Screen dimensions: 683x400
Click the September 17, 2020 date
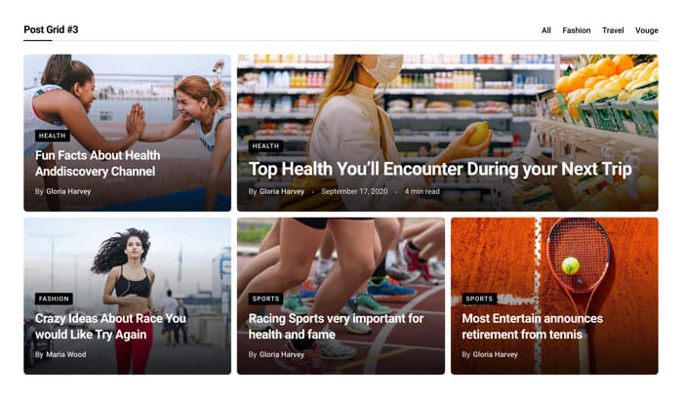tap(354, 191)
